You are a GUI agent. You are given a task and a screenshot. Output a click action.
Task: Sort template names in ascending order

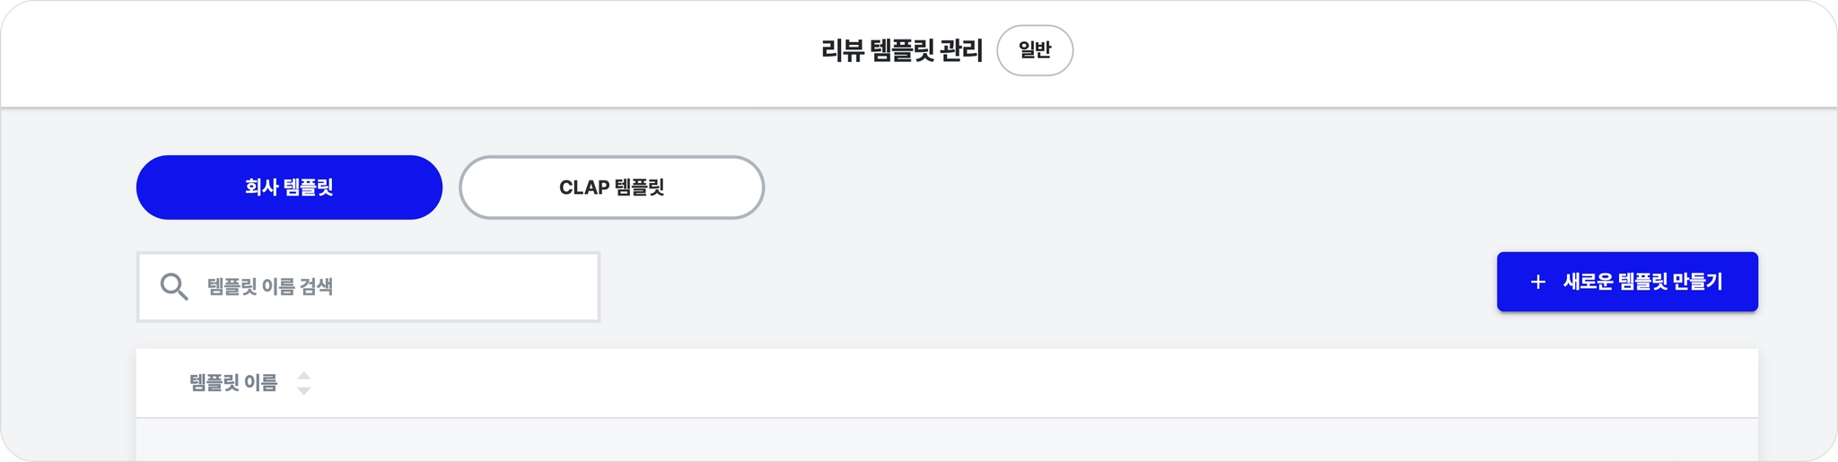pyautogui.click(x=304, y=376)
